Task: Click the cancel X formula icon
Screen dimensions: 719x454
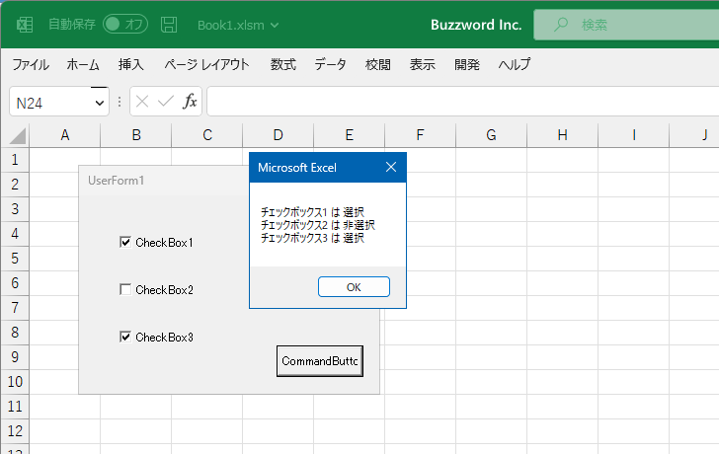Action: [142, 102]
